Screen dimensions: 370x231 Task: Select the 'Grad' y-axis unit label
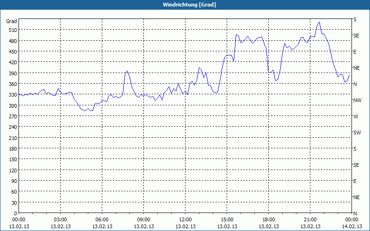coord(12,21)
